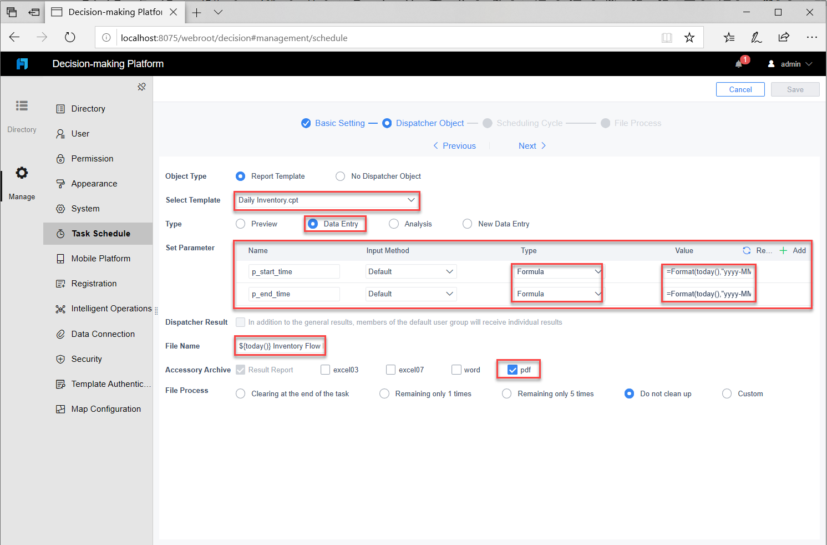
Task: Click the File Name input field
Action: point(280,346)
